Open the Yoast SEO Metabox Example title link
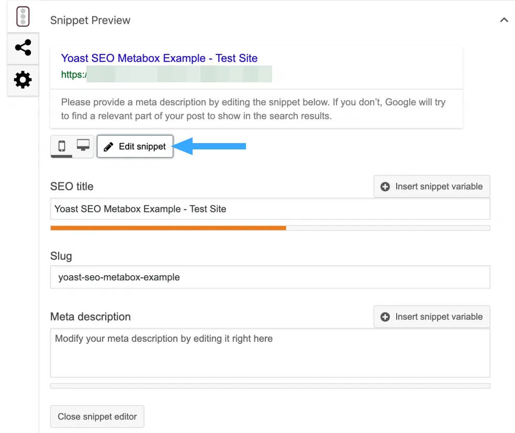The height and width of the screenshot is (433, 515). coord(159,58)
